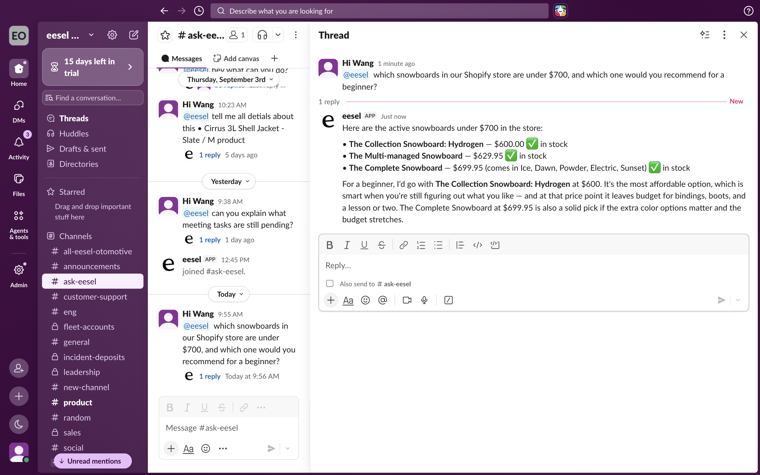
Task: Open the #product channel
Action: tap(92, 402)
